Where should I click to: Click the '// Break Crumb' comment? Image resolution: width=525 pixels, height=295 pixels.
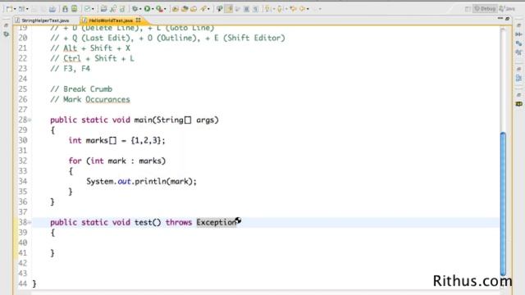click(81, 89)
